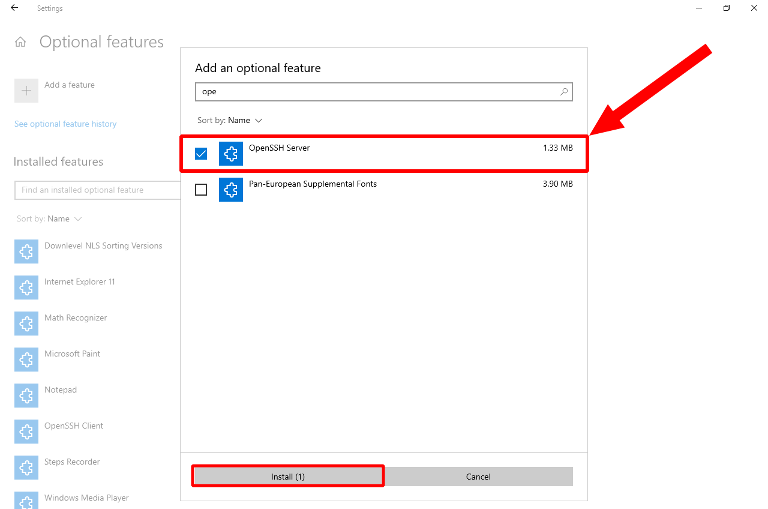Click the search field containing 'ope'
This screenshot has width=768, height=509.
coord(384,92)
